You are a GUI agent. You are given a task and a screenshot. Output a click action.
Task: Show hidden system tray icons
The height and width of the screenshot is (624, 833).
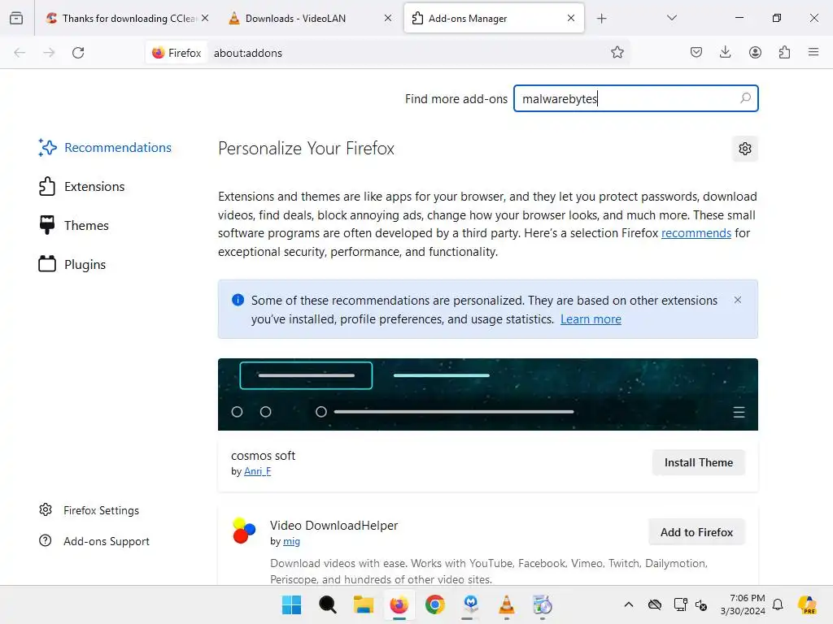pyautogui.click(x=629, y=604)
